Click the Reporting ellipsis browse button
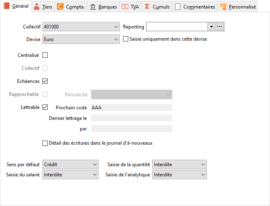This screenshot has width=270, height=206. [220, 27]
